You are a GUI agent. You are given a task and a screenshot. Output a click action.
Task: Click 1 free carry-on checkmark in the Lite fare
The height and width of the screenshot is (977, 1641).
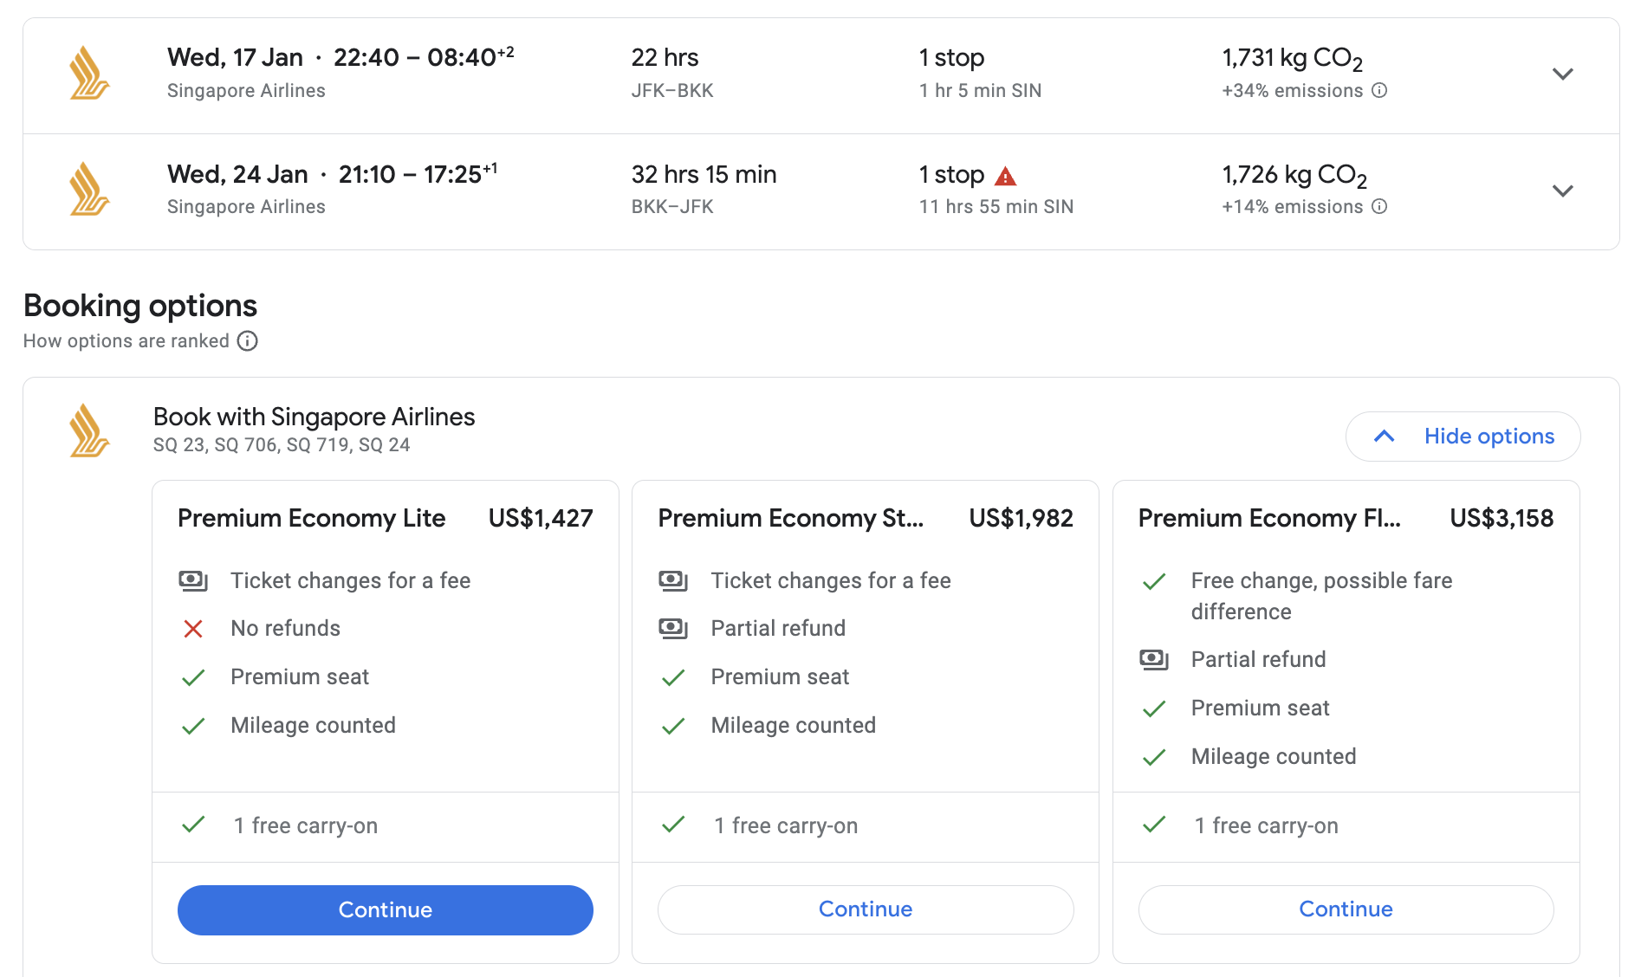[193, 824]
